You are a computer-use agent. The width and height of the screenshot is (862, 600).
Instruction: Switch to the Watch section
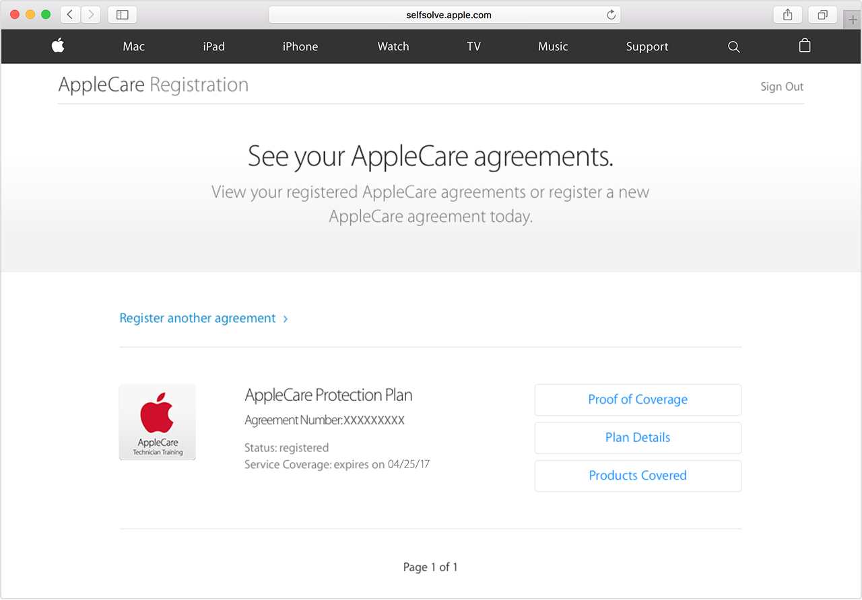(x=393, y=46)
